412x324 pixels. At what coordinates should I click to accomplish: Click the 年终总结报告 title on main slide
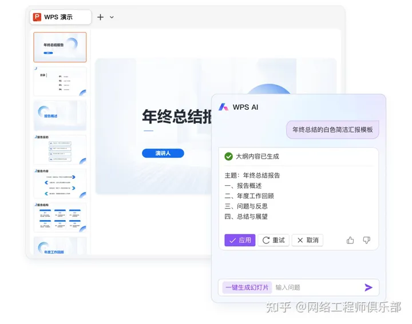click(177, 117)
